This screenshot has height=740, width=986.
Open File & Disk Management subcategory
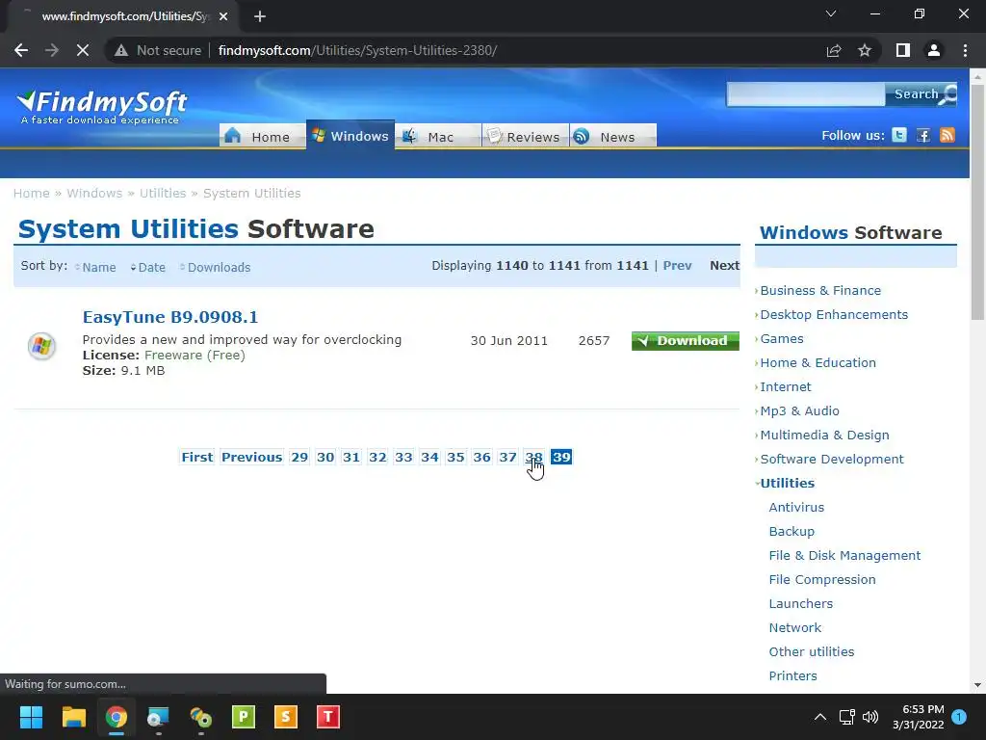pos(844,556)
